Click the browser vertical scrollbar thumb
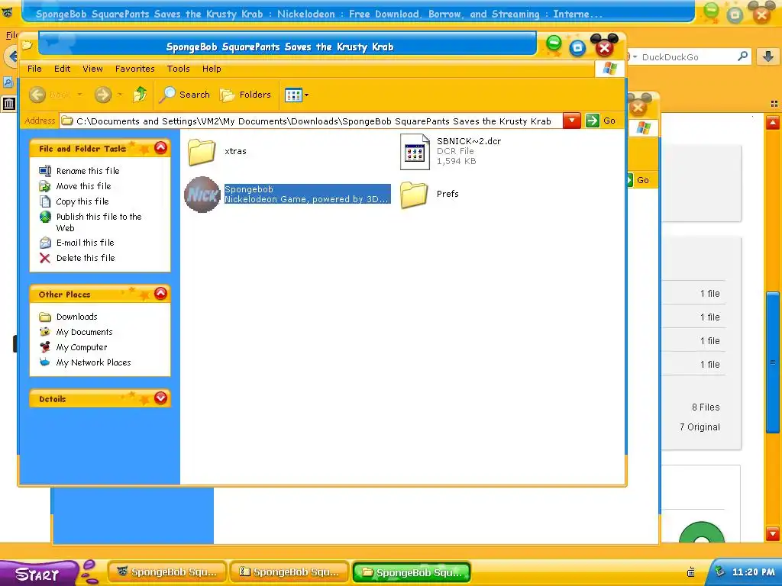782x586 pixels. point(773,362)
